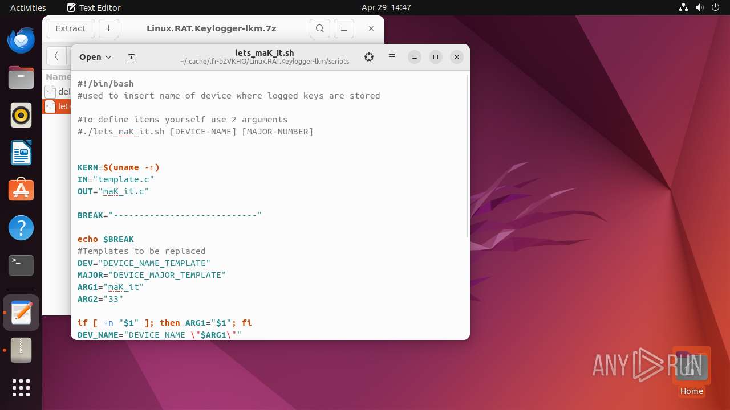Click the 'IN="template.c"' line

pyautogui.click(x=116, y=179)
